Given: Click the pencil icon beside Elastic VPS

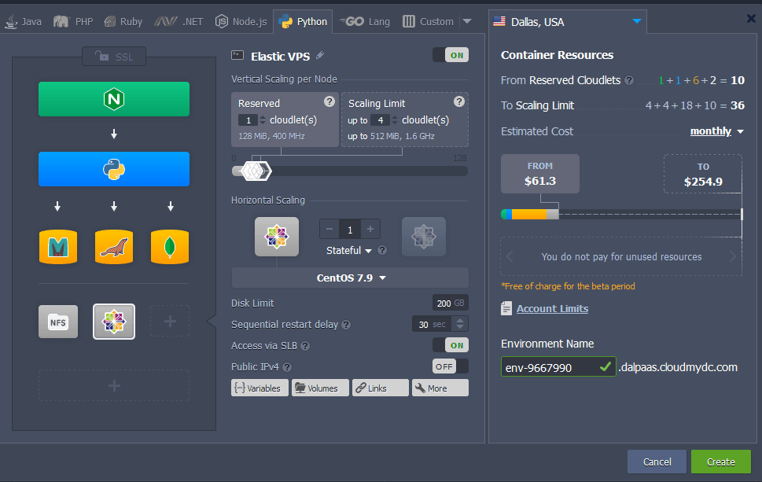Looking at the screenshot, I should coord(319,56).
